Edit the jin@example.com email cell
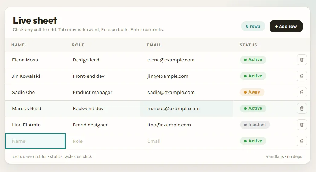The width and height of the screenshot is (316, 172). 187,76
